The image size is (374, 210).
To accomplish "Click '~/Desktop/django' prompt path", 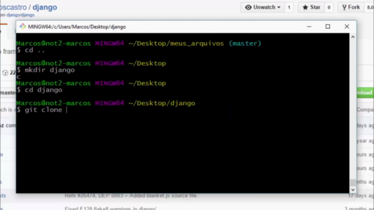I will (162, 103).
